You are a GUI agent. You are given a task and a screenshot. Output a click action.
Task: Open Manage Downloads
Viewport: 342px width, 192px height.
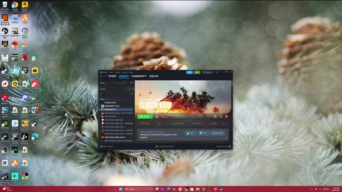(165, 146)
